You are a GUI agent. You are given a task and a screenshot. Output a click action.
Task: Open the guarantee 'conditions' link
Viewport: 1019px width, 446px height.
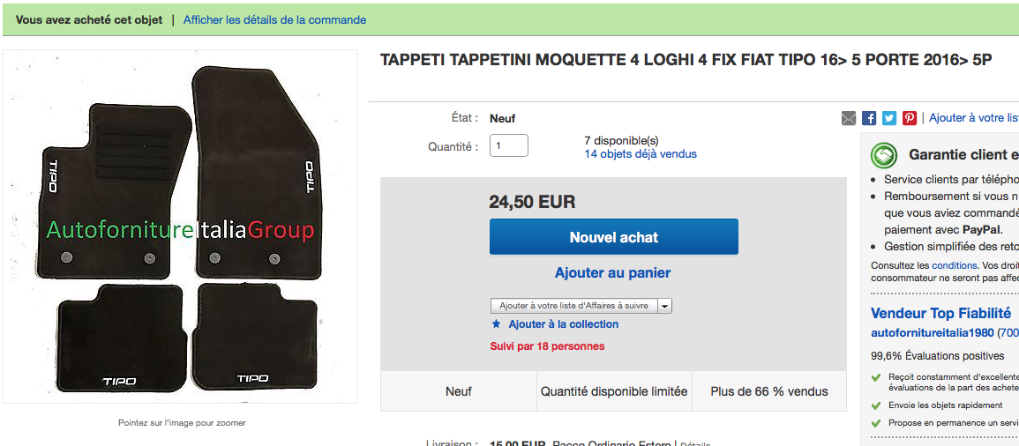(x=955, y=265)
